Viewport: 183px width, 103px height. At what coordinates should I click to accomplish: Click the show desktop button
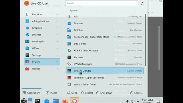coord(158,101)
